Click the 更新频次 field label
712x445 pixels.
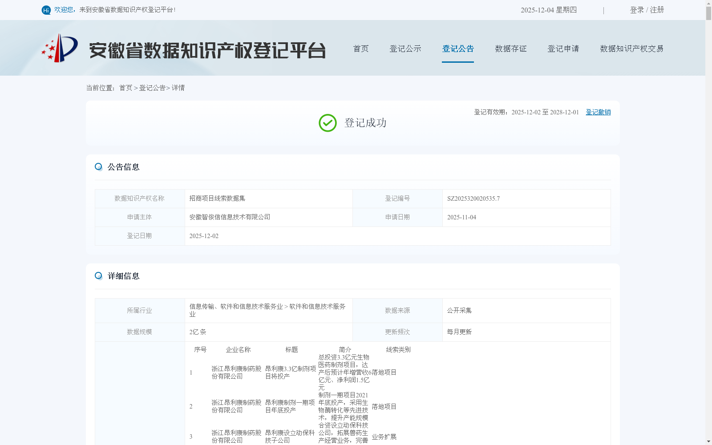click(x=397, y=332)
